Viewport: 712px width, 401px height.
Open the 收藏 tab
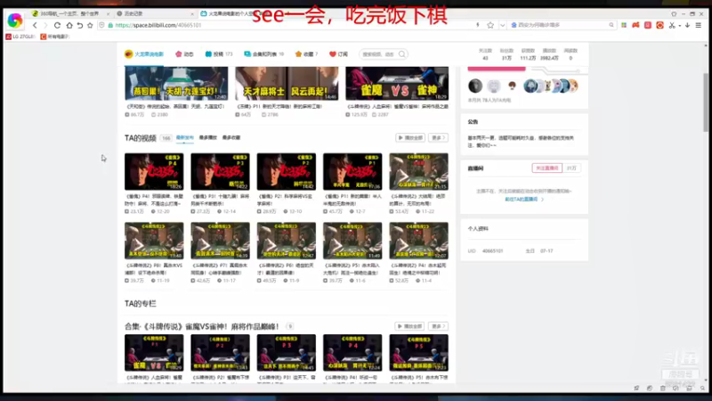coord(306,54)
